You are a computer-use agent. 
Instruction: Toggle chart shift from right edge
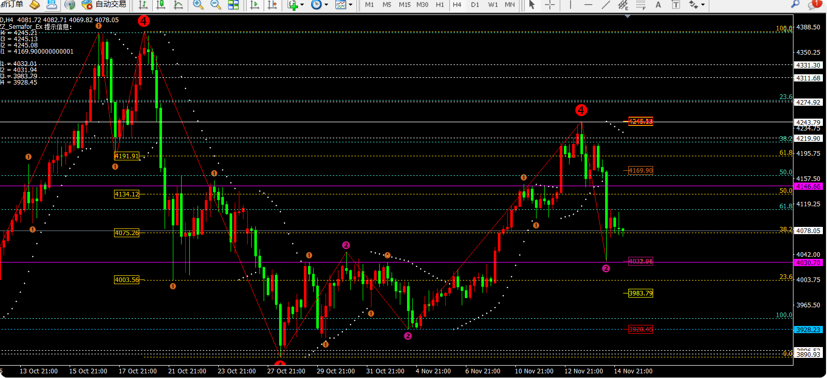click(x=272, y=5)
